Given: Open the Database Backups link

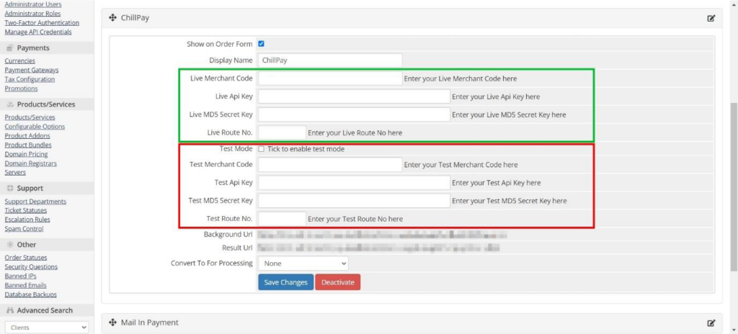Looking at the screenshot, I should [x=30, y=294].
